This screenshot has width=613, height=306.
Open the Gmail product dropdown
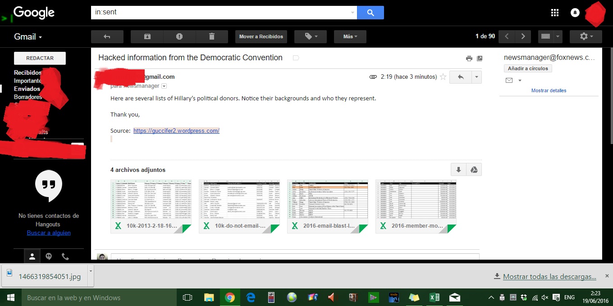point(28,37)
